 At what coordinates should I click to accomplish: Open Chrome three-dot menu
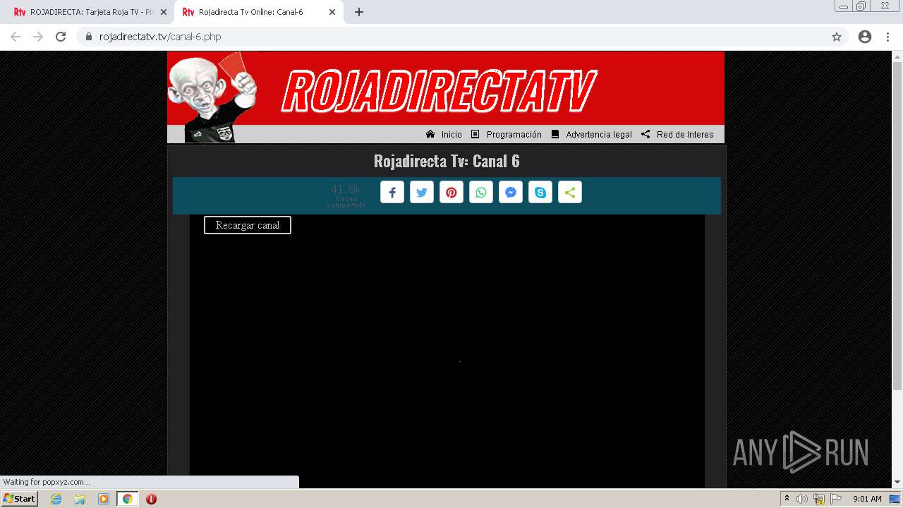(x=888, y=37)
